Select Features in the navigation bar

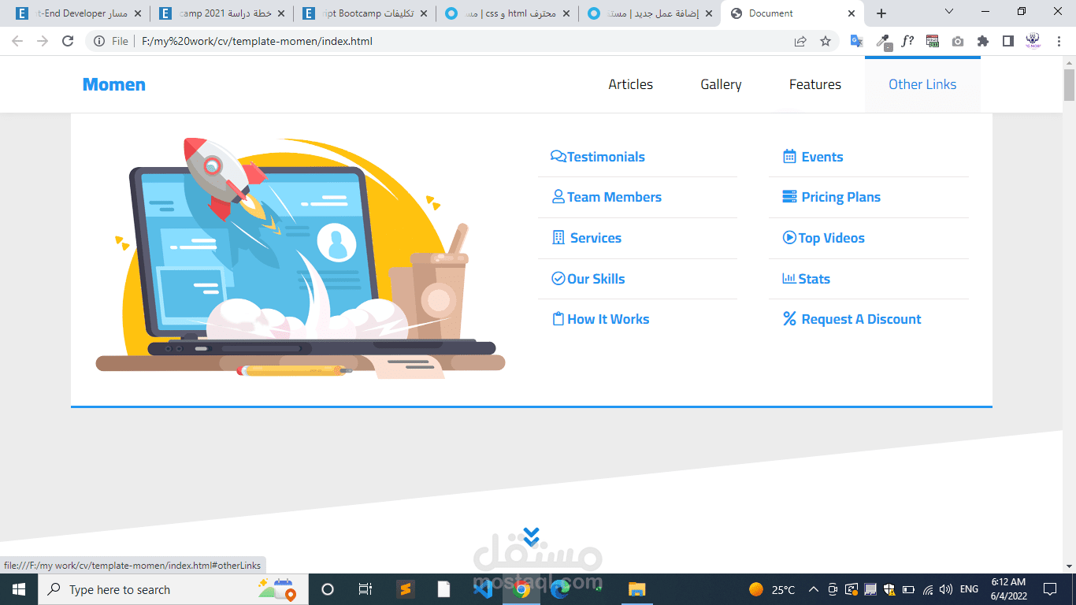(815, 84)
